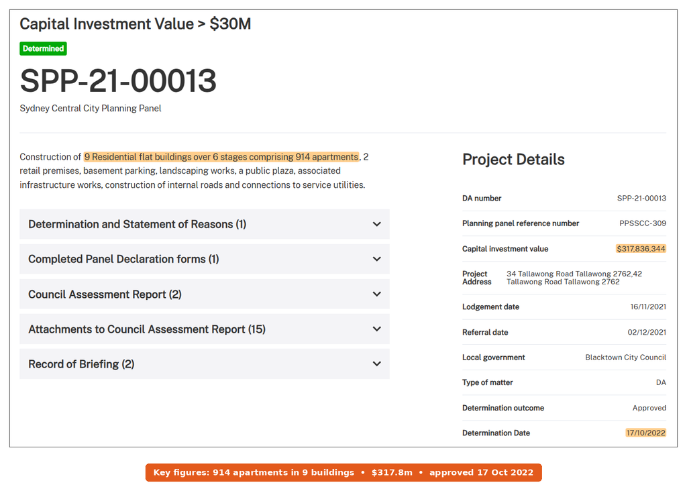
Task: Click chevron icon on Record of Briefing row
Action: pos(377,364)
